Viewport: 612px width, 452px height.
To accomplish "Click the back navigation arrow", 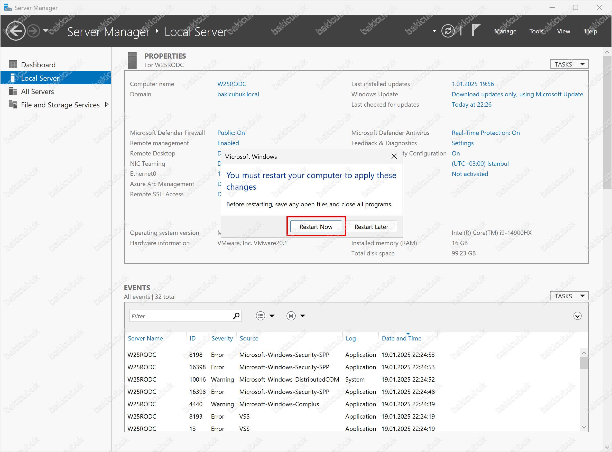I will pos(15,31).
